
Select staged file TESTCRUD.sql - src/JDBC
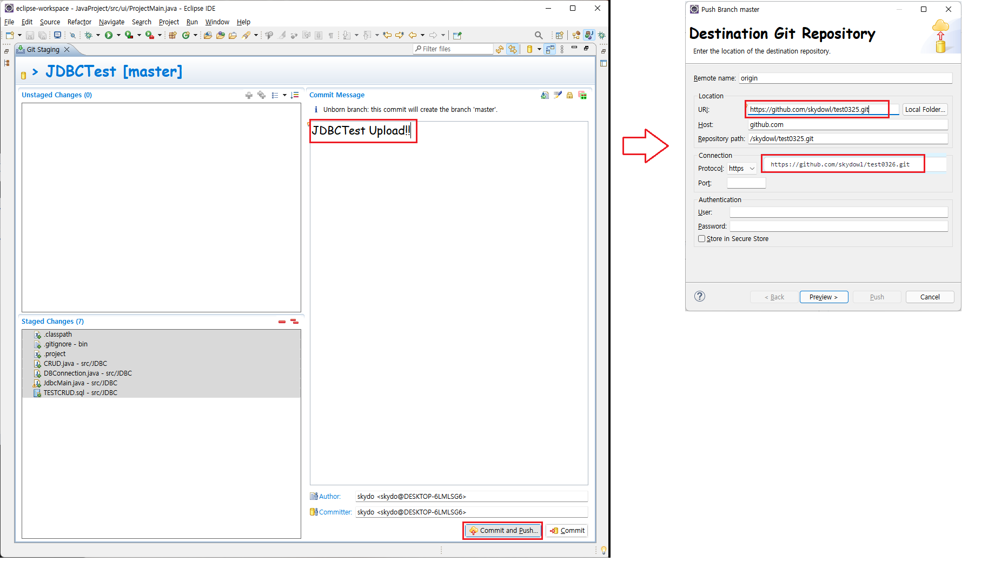coord(80,393)
